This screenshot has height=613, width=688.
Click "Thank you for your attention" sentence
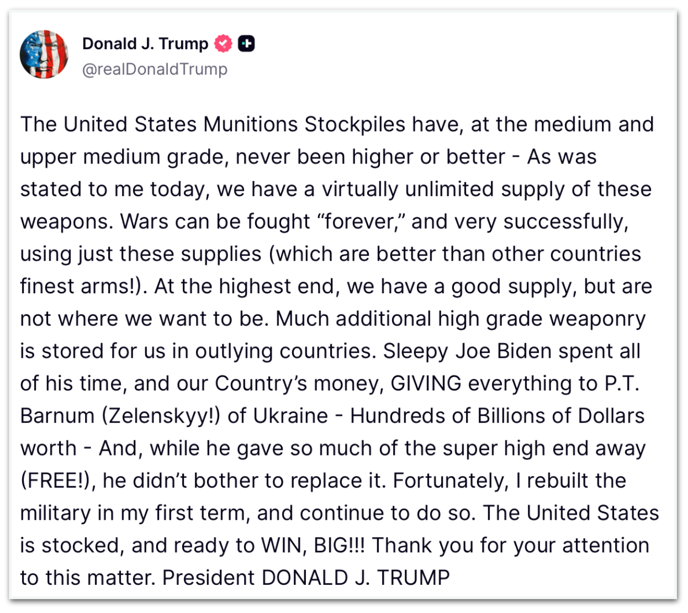tap(510, 545)
